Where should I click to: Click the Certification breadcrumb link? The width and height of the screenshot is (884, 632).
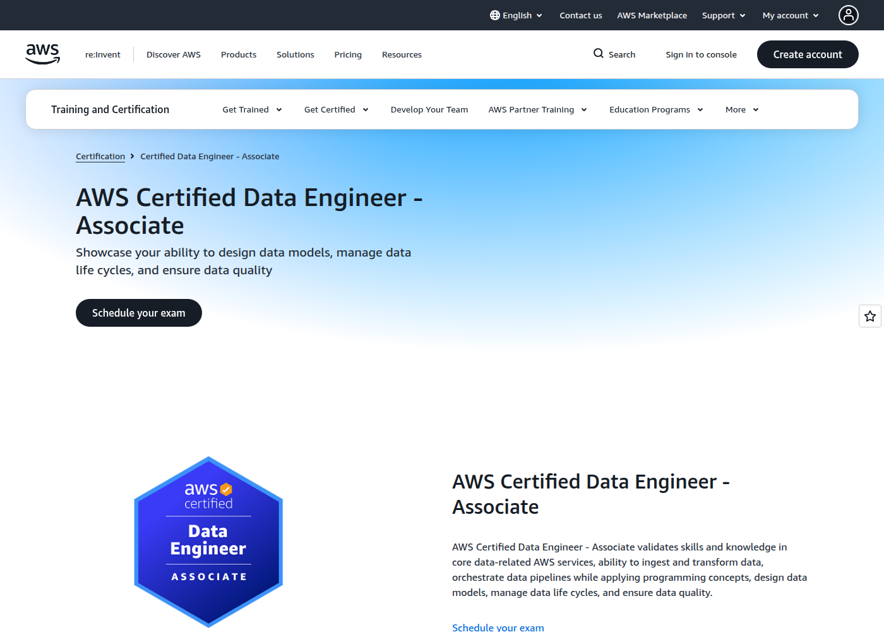[100, 156]
